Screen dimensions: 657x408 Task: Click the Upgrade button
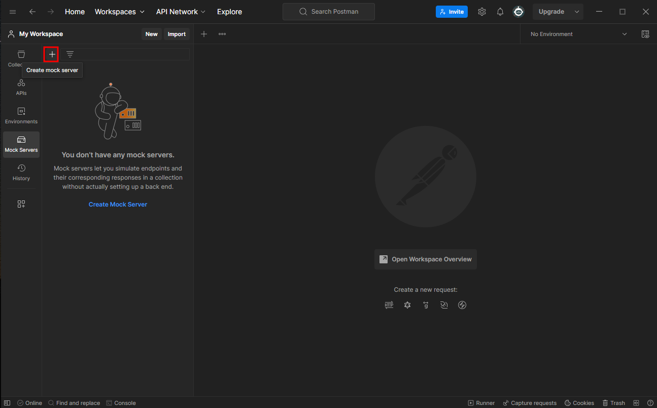click(551, 12)
